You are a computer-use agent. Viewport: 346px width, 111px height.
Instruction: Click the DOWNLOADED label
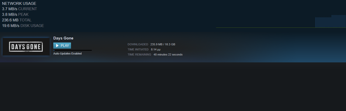coord(138,44)
